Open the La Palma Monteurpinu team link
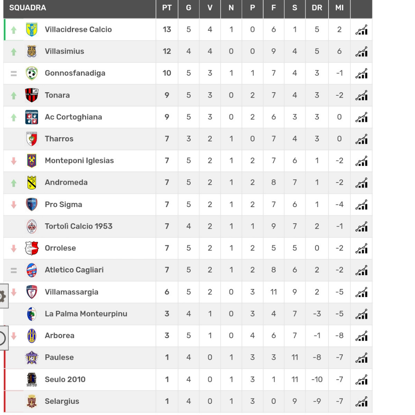 click(x=86, y=314)
